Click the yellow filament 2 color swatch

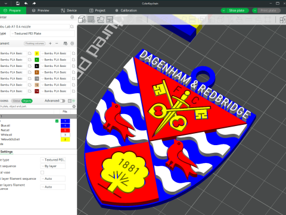37,53
